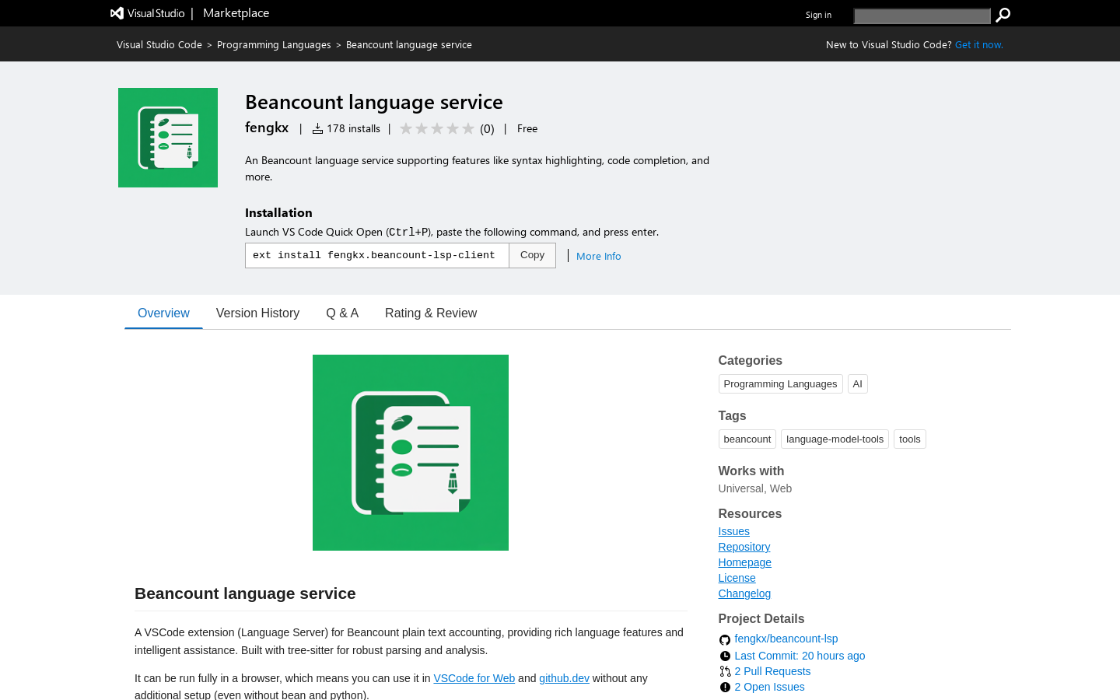Open the Repository resource link
This screenshot has height=700, width=1120.
pos(744,547)
